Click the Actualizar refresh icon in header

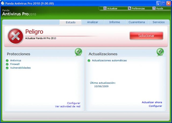(105, 8)
